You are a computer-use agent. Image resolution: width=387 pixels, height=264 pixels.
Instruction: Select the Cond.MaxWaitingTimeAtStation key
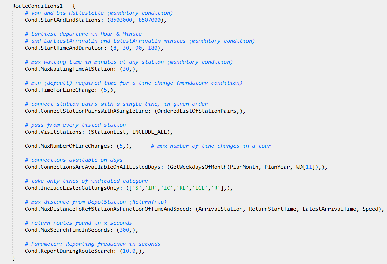pyautogui.click(x=69, y=69)
